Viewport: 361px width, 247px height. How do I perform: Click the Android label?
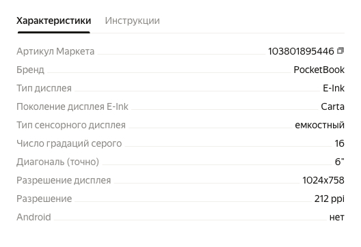(34, 217)
